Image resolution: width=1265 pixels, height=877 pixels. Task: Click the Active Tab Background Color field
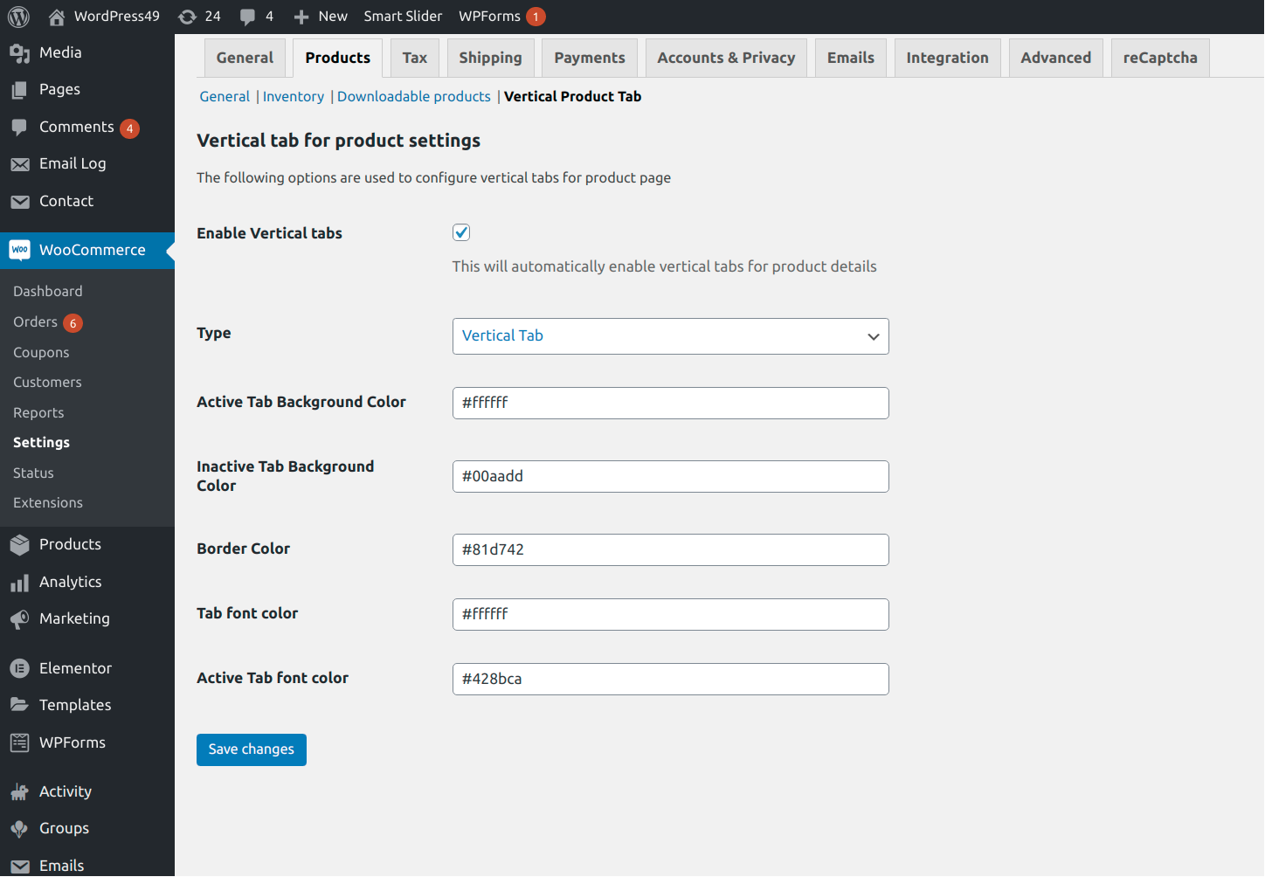tap(670, 403)
